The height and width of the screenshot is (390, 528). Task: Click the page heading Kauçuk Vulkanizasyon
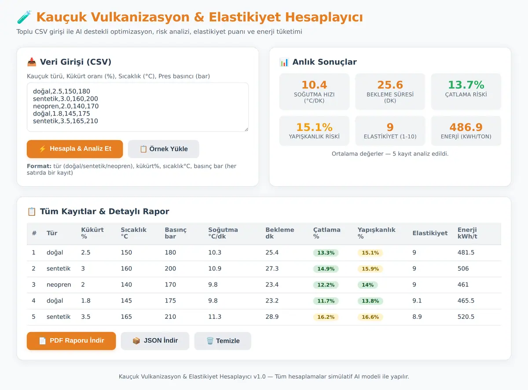tap(199, 18)
